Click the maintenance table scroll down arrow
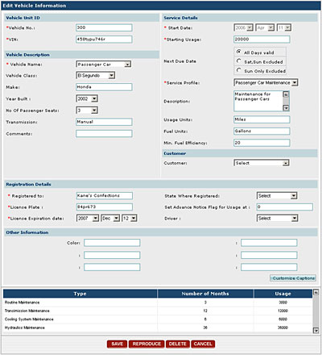The height and width of the screenshot is (355, 322). [x=316, y=331]
